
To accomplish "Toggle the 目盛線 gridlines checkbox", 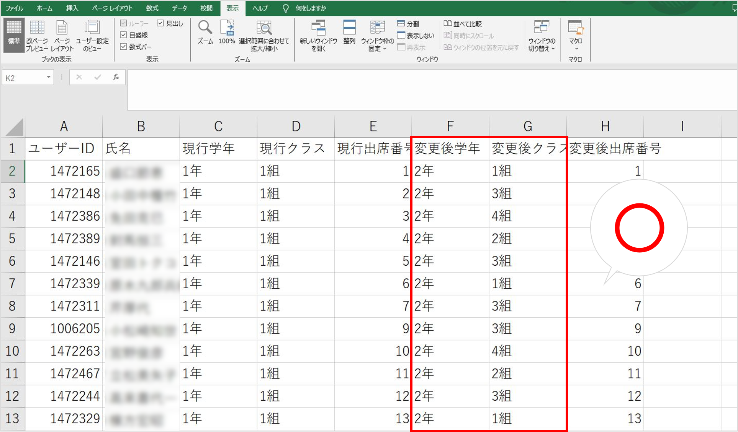I will (x=123, y=35).
